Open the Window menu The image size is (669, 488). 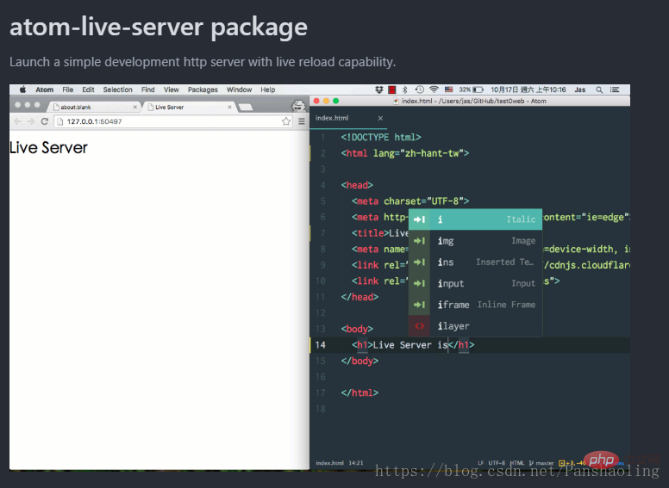tap(239, 90)
